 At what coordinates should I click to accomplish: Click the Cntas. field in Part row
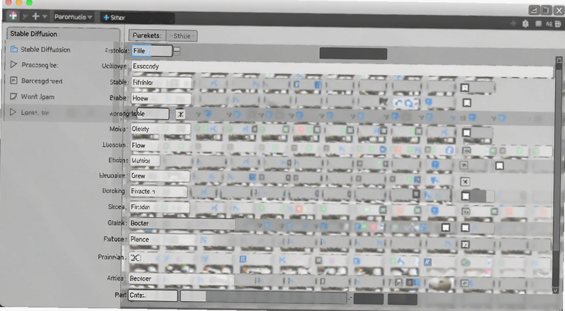[153, 295]
